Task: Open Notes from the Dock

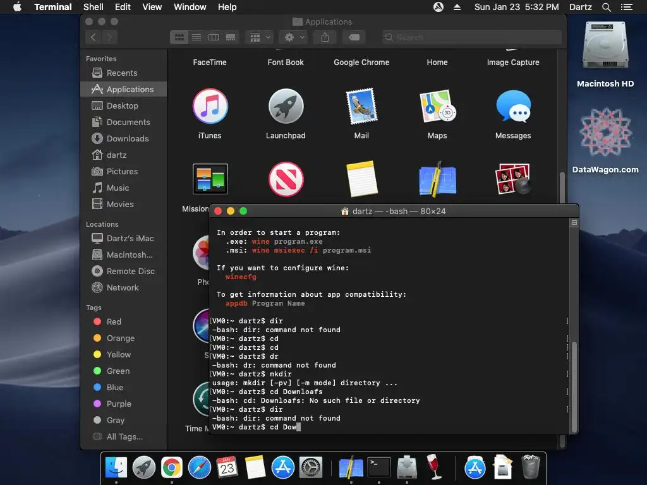Action: pos(255,468)
